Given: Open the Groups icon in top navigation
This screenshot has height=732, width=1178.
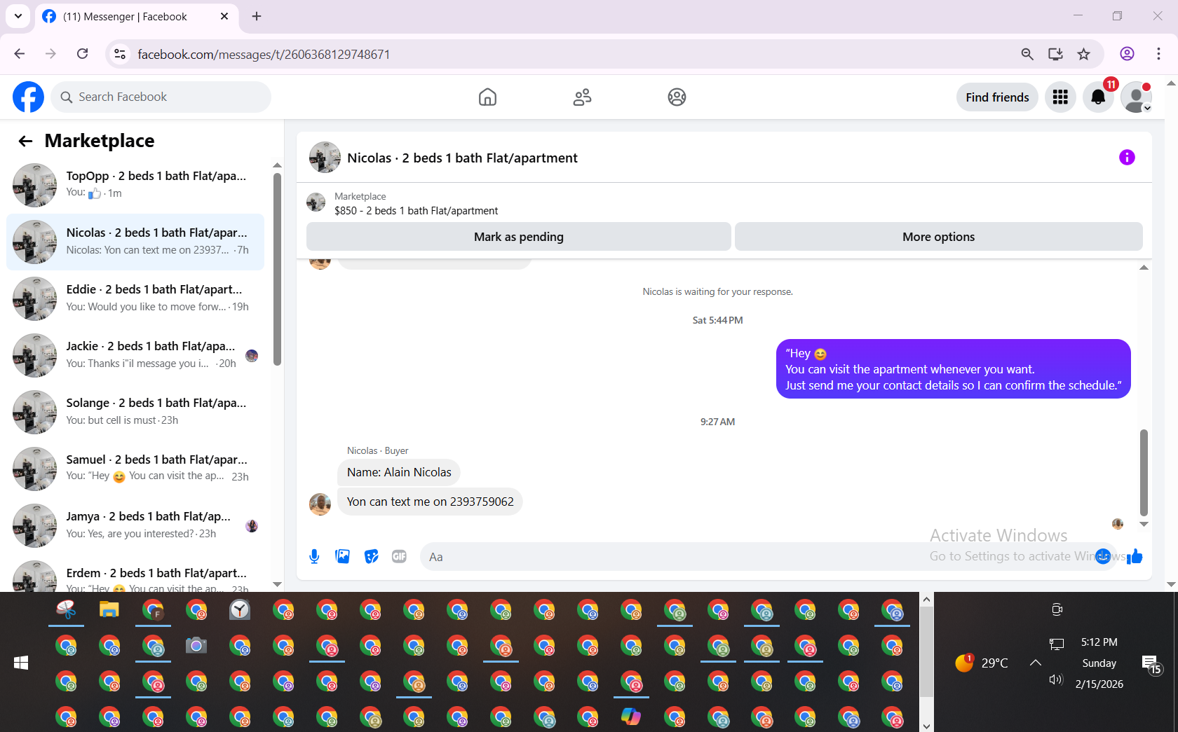Looking at the screenshot, I should point(677,97).
